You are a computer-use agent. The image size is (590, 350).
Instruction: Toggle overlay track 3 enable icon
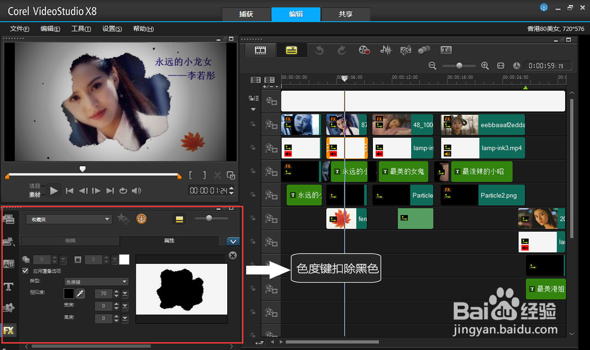point(271,172)
